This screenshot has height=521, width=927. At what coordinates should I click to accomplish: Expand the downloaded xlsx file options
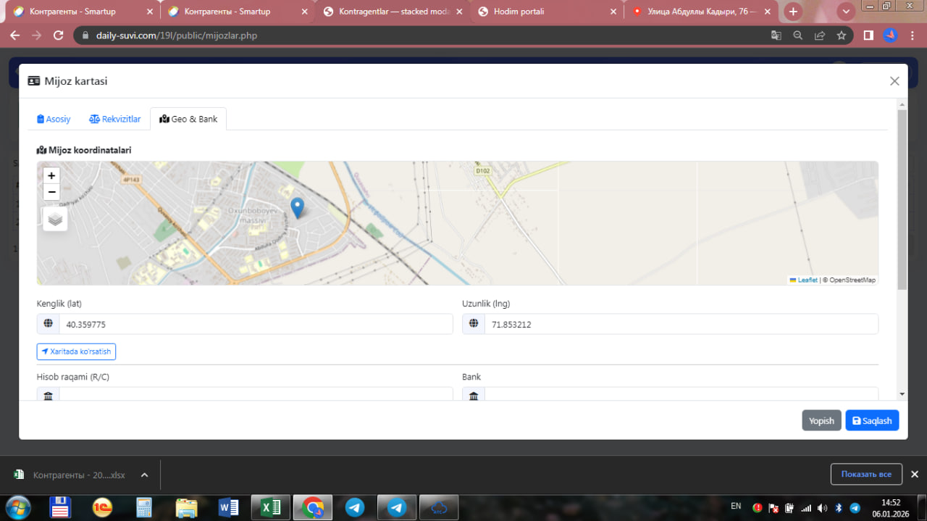pos(144,475)
